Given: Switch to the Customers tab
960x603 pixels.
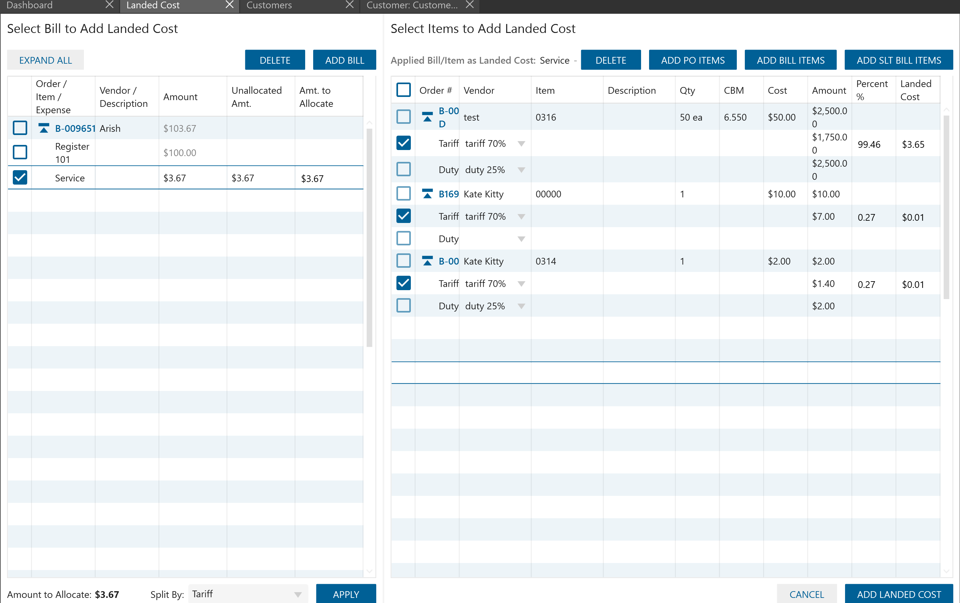Looking at the screenshot, I should (269, 5).
